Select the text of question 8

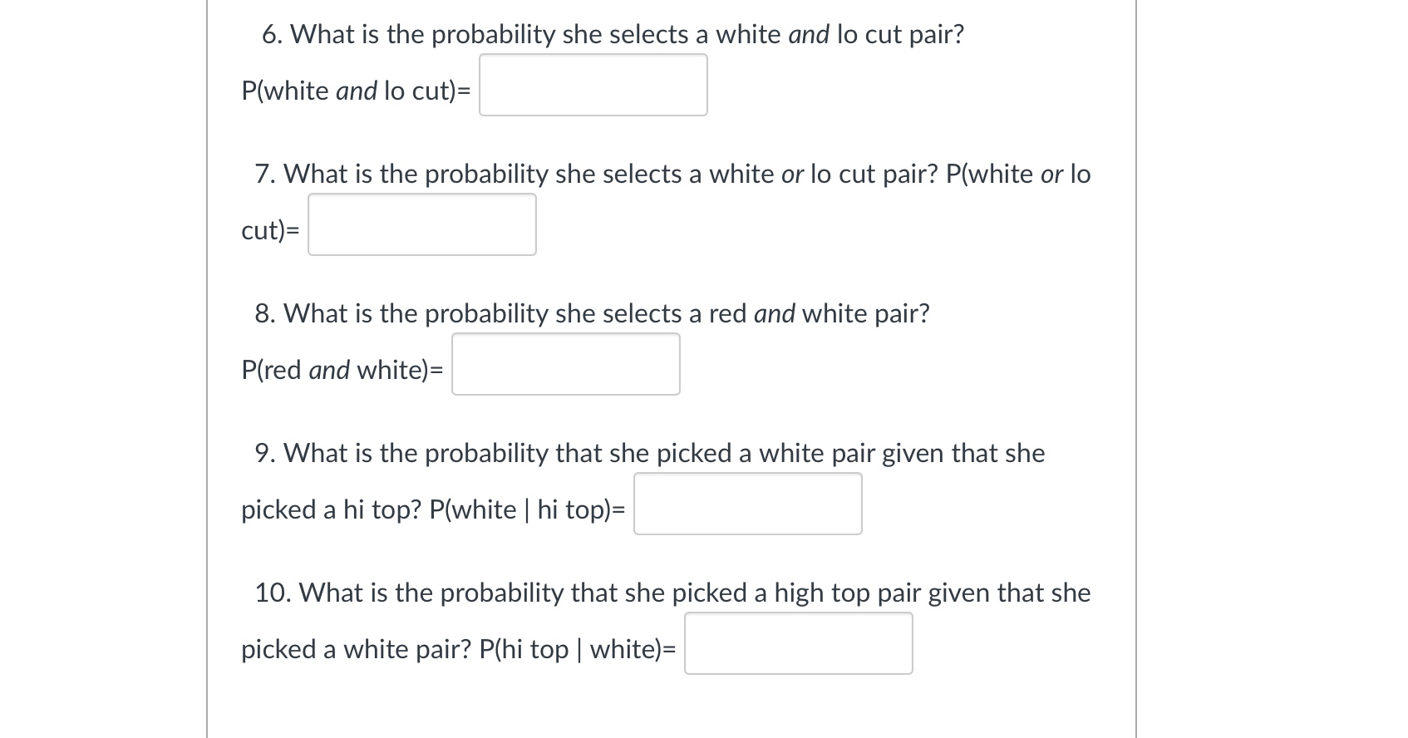click(x=593, y=313)
